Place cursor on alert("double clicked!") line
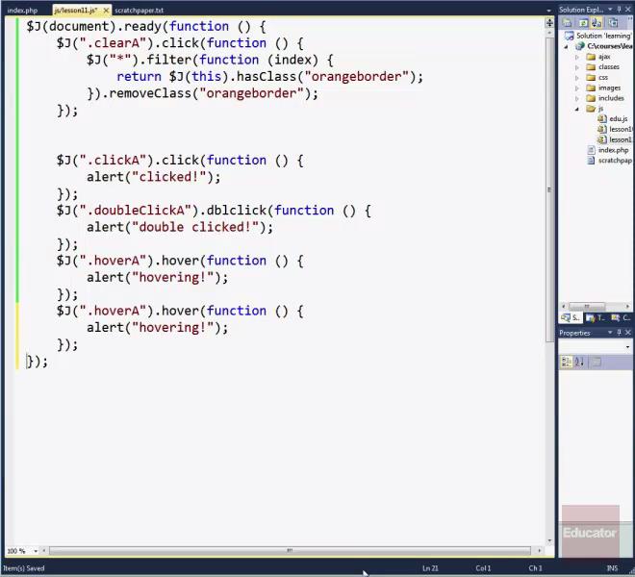Image resolution: width=635 pixels, height=577 pixels. pos(180,227)
